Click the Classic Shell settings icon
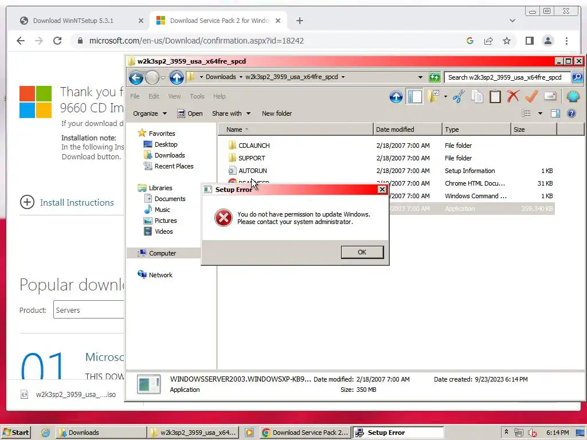 coord(573,96)
